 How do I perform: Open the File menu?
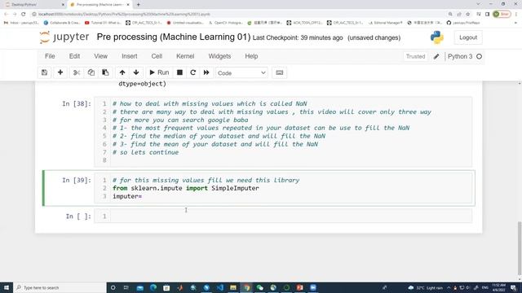pyautogui.click(x=50, y=56)
